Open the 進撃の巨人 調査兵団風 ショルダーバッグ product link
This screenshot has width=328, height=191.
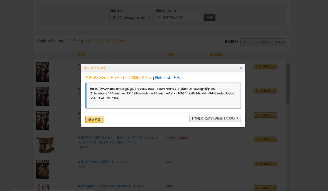tap(118, 140)
